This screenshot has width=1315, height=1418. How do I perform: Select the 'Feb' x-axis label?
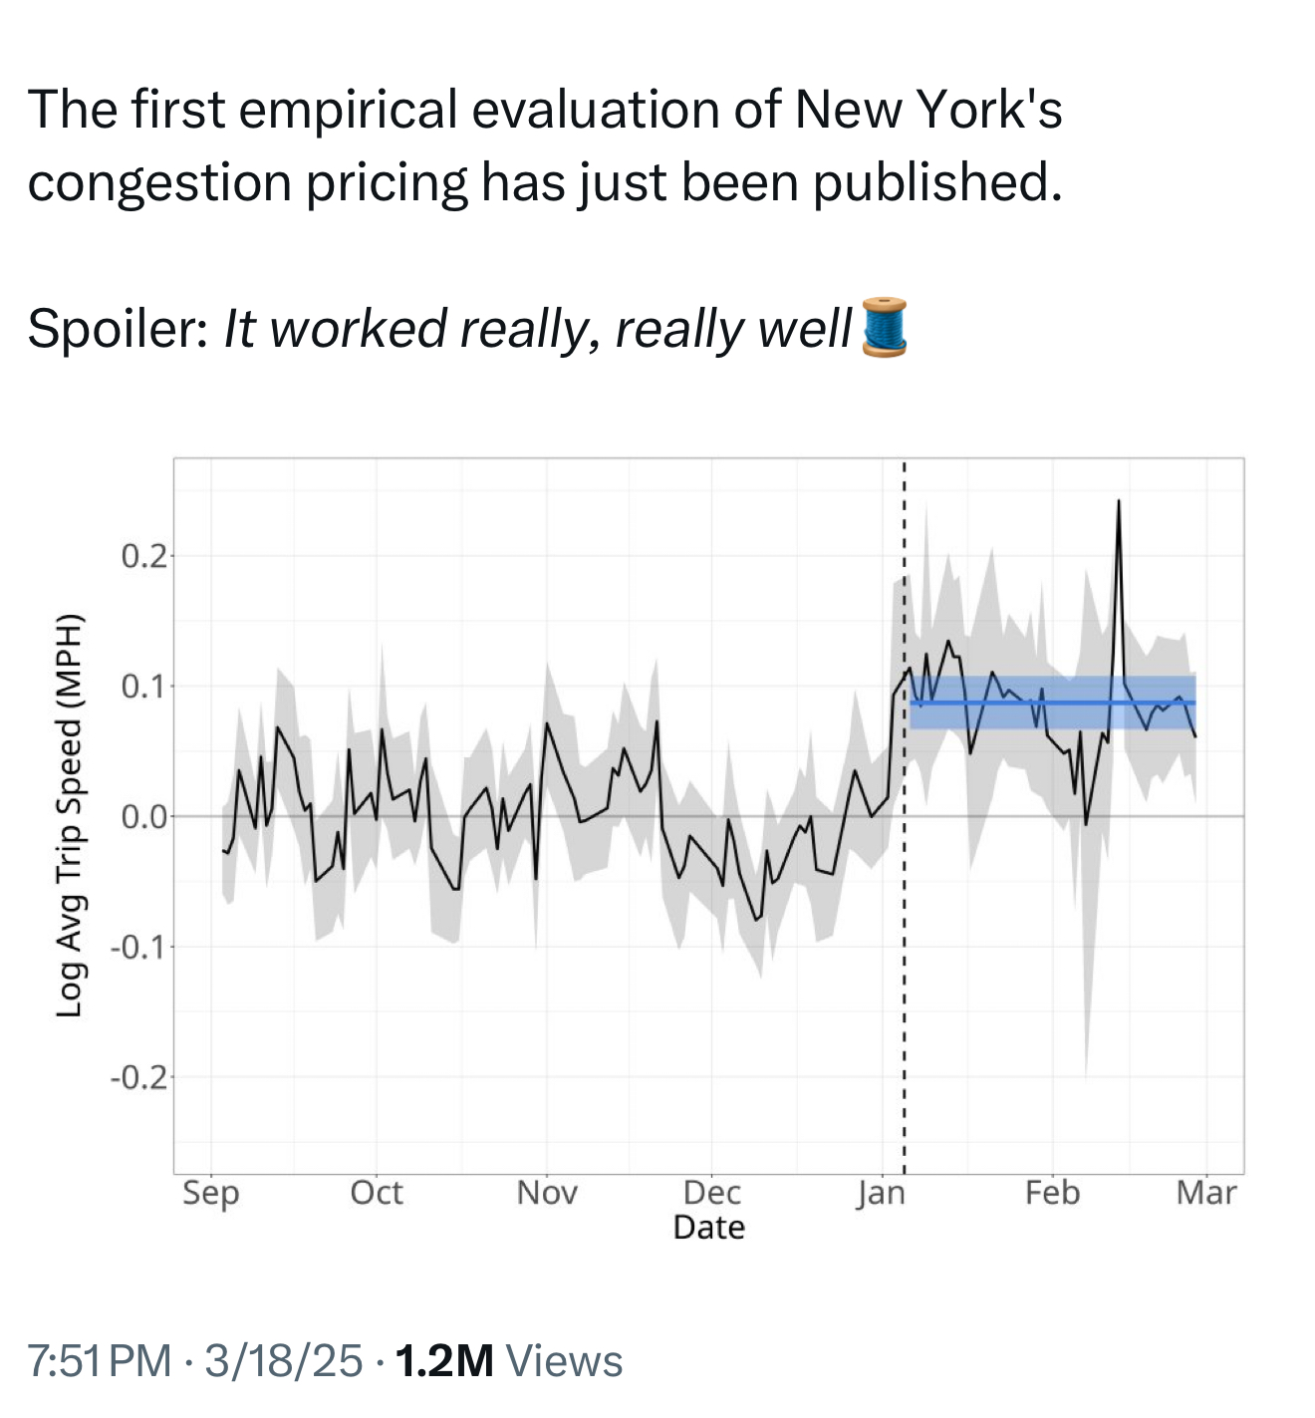click(1052, 1193)
